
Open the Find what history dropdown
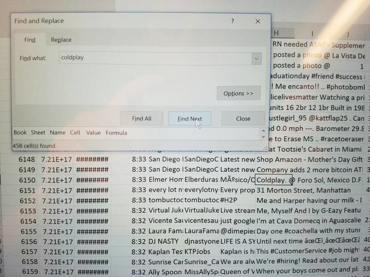coord(256,58)
